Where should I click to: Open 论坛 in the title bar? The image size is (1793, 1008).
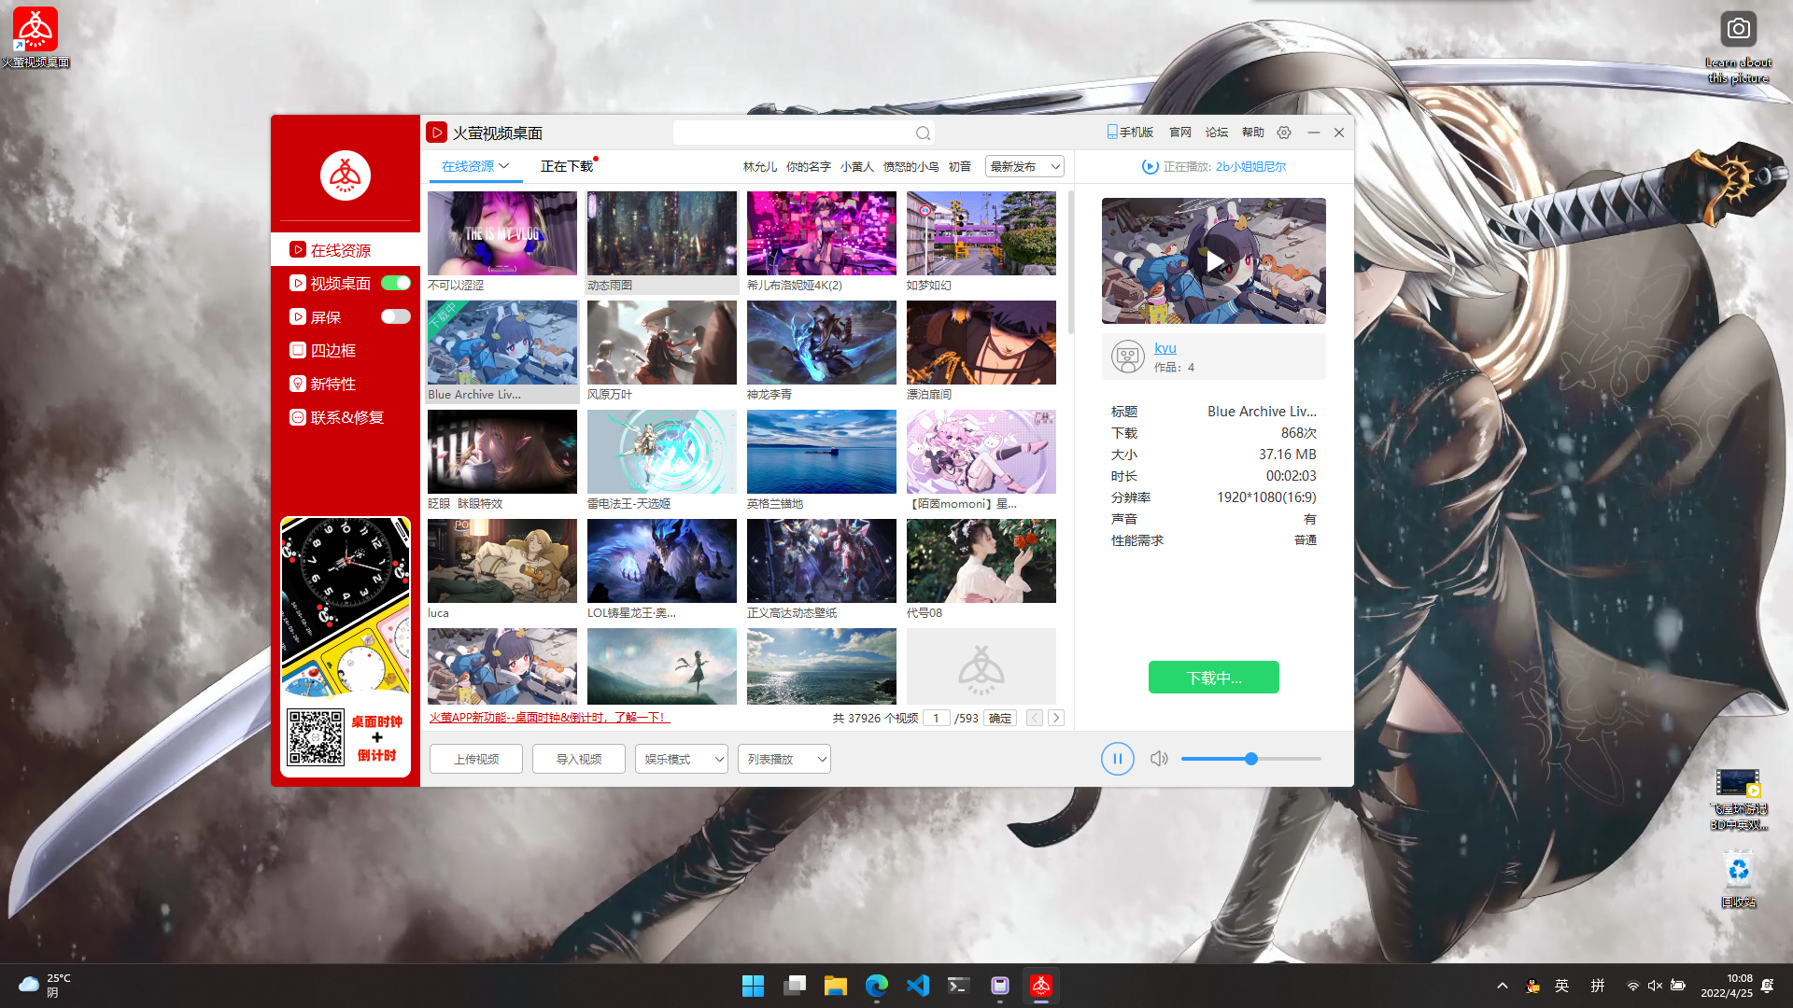(1217, 133)
